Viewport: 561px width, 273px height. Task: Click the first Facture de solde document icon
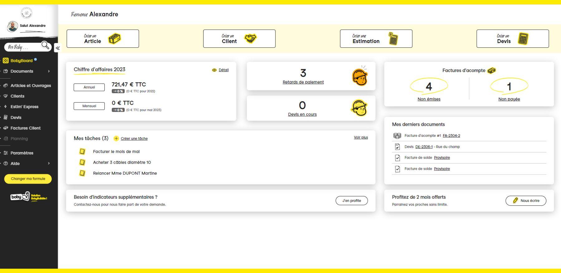pos(397,158)
